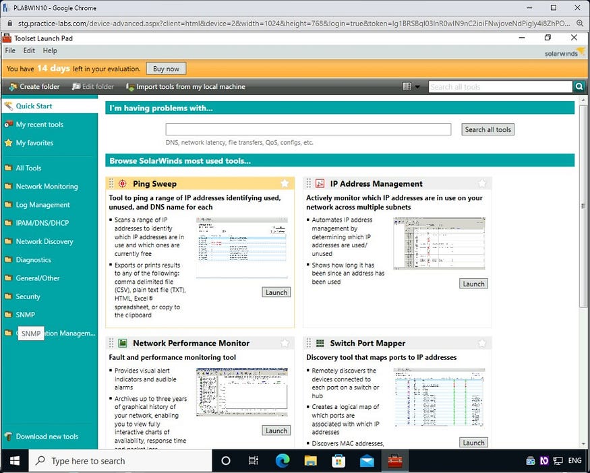The height and width of the screenshot is (473, 590).
Task: Open Microsoft Edge from the taskbar
Action: [283, 461]
